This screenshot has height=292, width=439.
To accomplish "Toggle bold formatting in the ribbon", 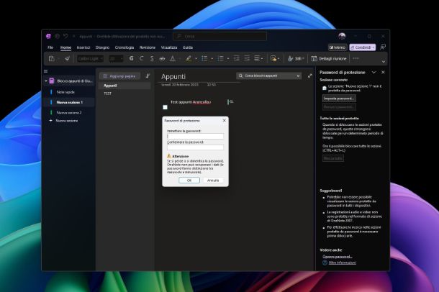I will (x=131, y=58).
